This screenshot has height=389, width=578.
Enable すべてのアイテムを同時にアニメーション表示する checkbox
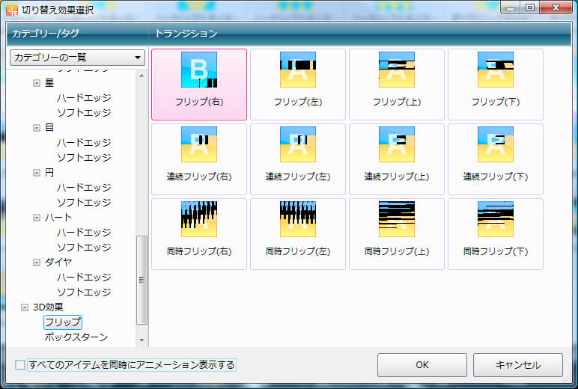click(x=20, y=365)
